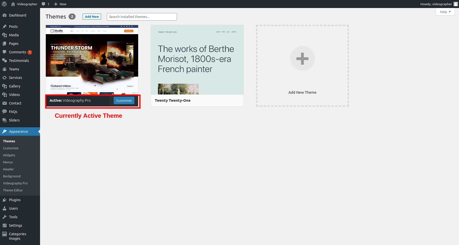Open the Theme Editor submenu item
The width and height of the screenshot is (459, 245).
click(13, 190)
